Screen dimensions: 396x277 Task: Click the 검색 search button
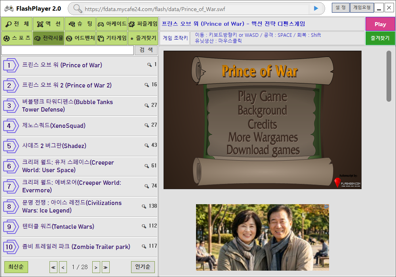[146, 50]
